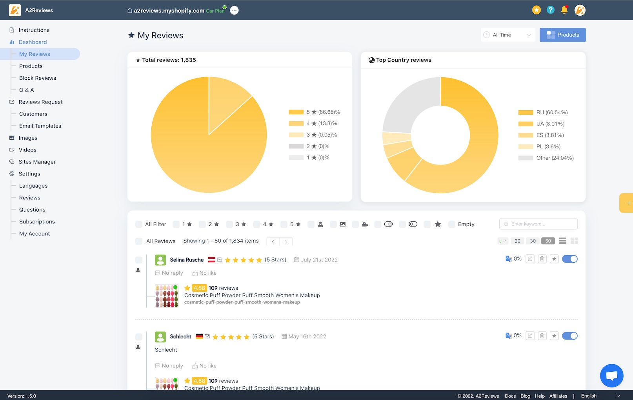Go to Email Templates in sidebar
Viewport: 633px width, 400px height.
tap(40, 126)
